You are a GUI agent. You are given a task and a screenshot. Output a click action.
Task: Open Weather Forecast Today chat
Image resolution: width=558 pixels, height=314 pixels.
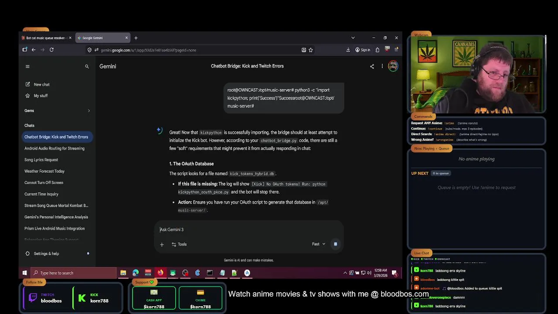click(x=44, y=171)
